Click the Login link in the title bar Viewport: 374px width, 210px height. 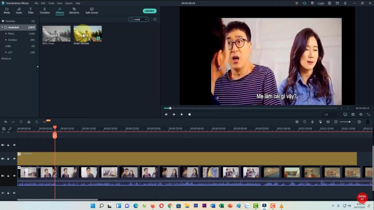point(320,3)
